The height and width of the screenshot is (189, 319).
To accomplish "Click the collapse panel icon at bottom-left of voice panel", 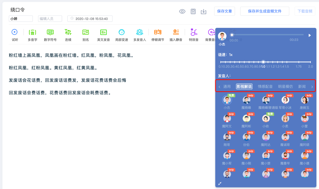I will tap(220, 184).
